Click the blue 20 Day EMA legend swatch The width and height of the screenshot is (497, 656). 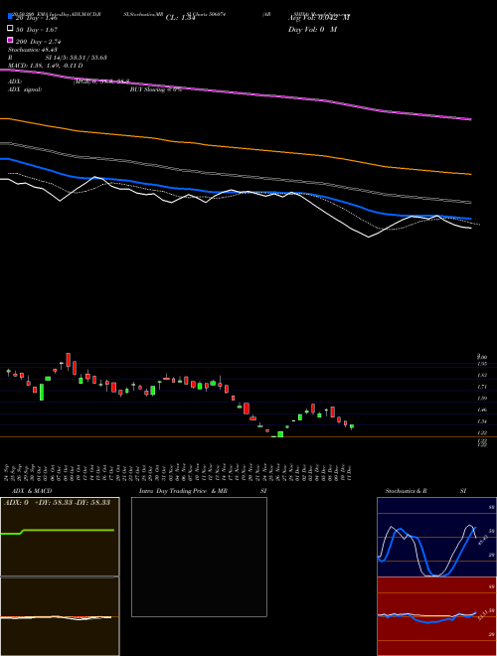point(10,17)
